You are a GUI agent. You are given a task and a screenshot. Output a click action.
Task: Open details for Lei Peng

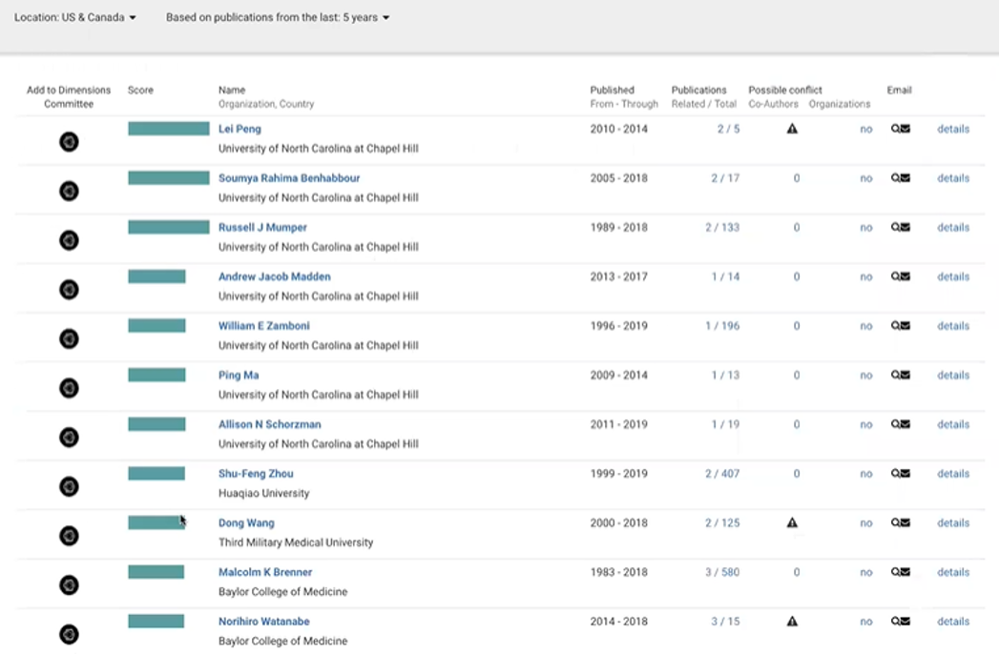pos(952,129)
